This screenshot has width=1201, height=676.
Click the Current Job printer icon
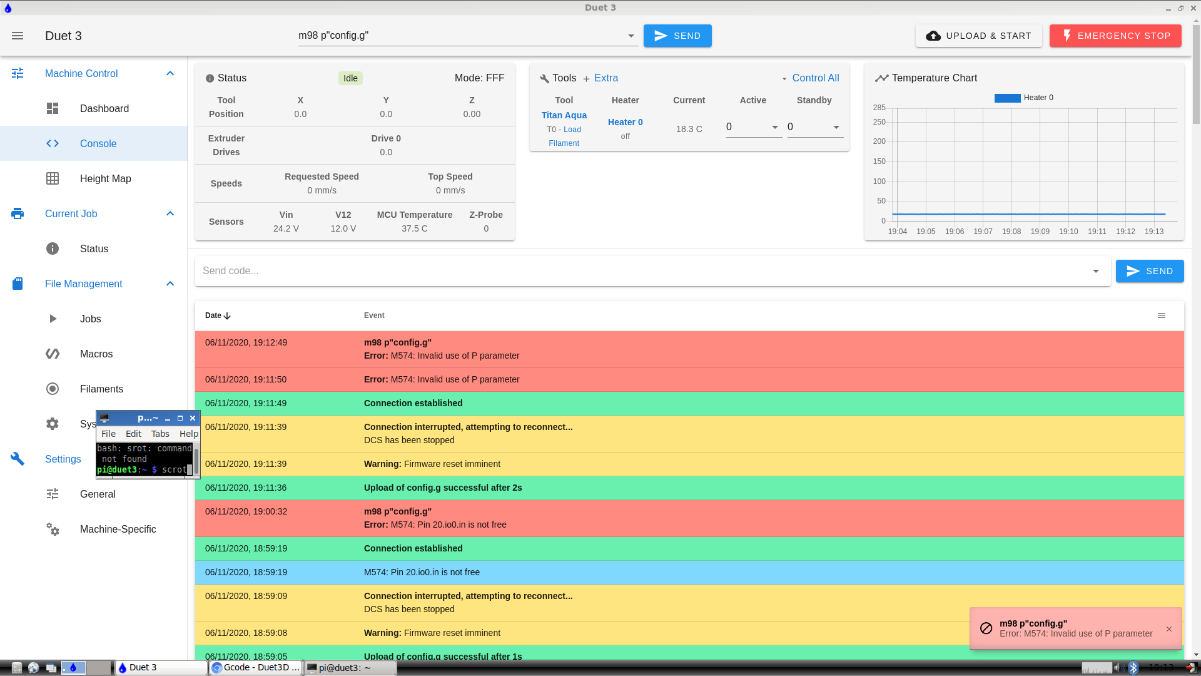pos(18,213)
